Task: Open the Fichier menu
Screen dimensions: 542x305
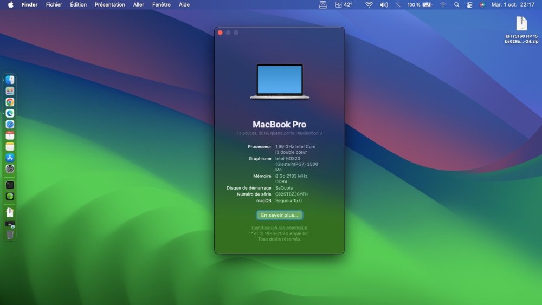Action: coord(54,4)
